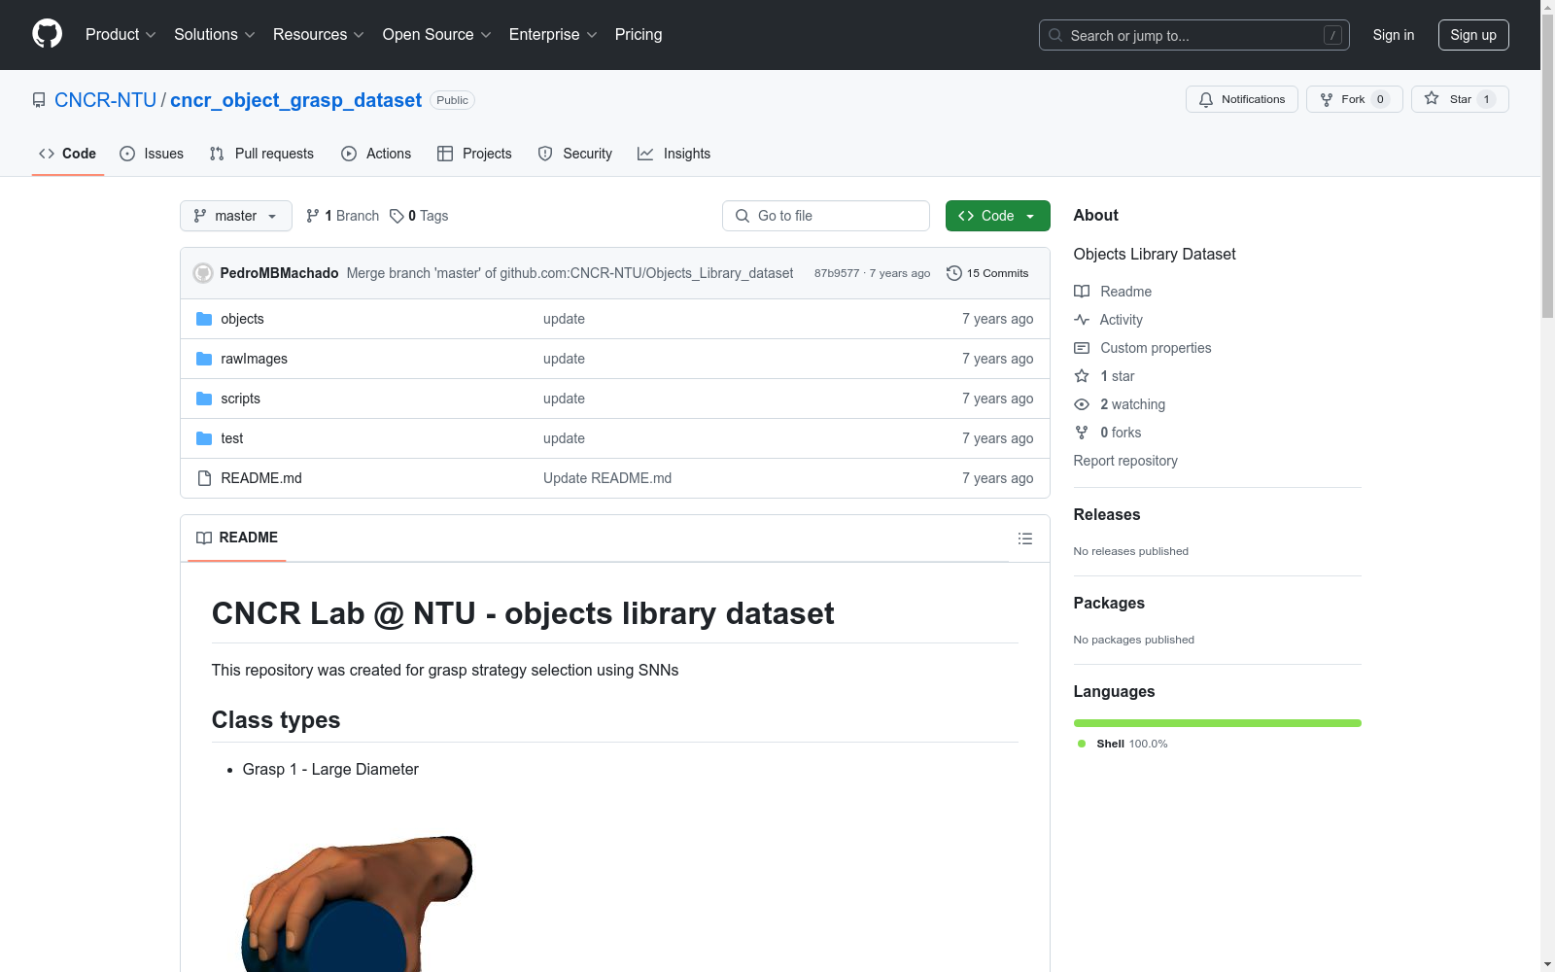Image resolution: width=1555 pixels, height=972 pixels.
Task: Click the scripts folder icon
Action: point(204,399)
